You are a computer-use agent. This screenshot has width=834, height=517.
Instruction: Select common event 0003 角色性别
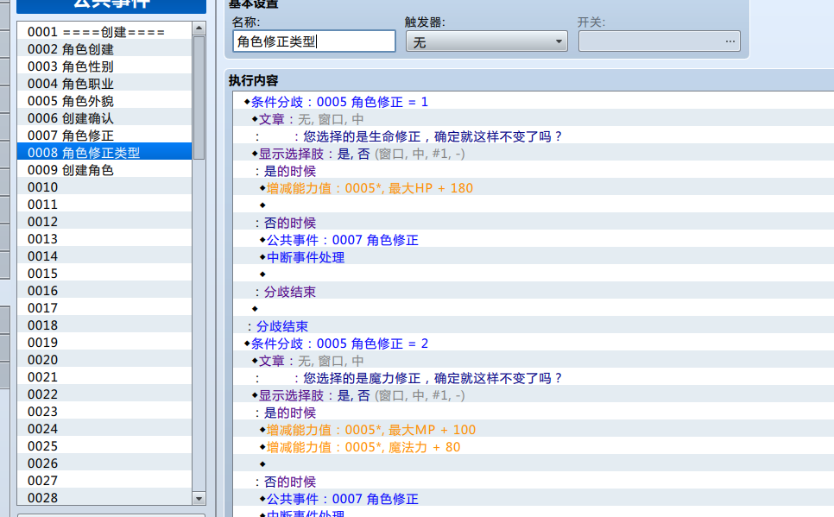tap(104, 66)
